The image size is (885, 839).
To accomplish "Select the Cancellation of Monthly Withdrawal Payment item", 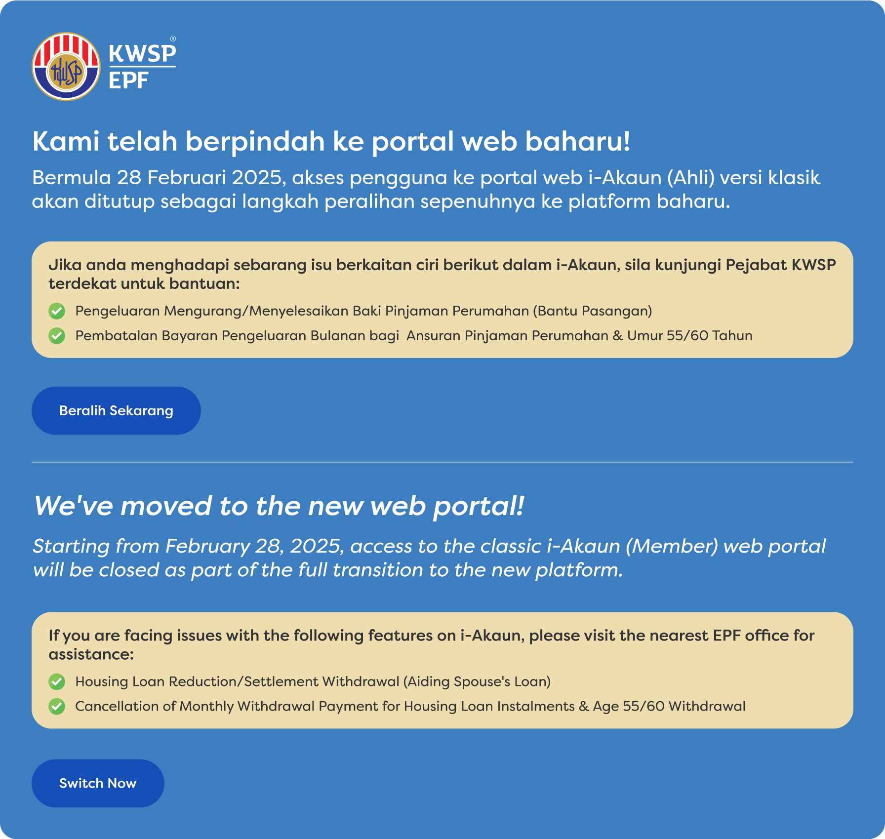I will [x=410, y=707].
